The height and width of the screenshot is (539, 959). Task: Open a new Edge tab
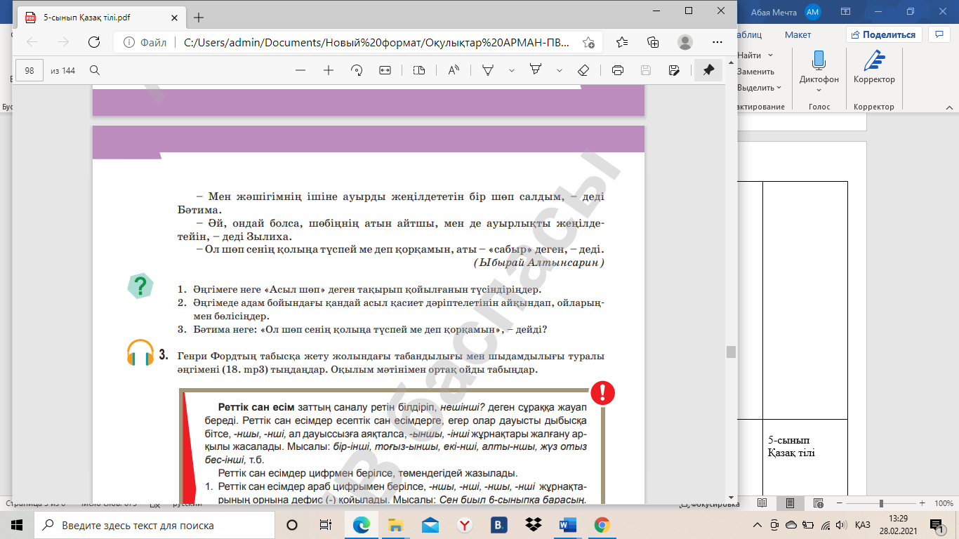(199, 17)
